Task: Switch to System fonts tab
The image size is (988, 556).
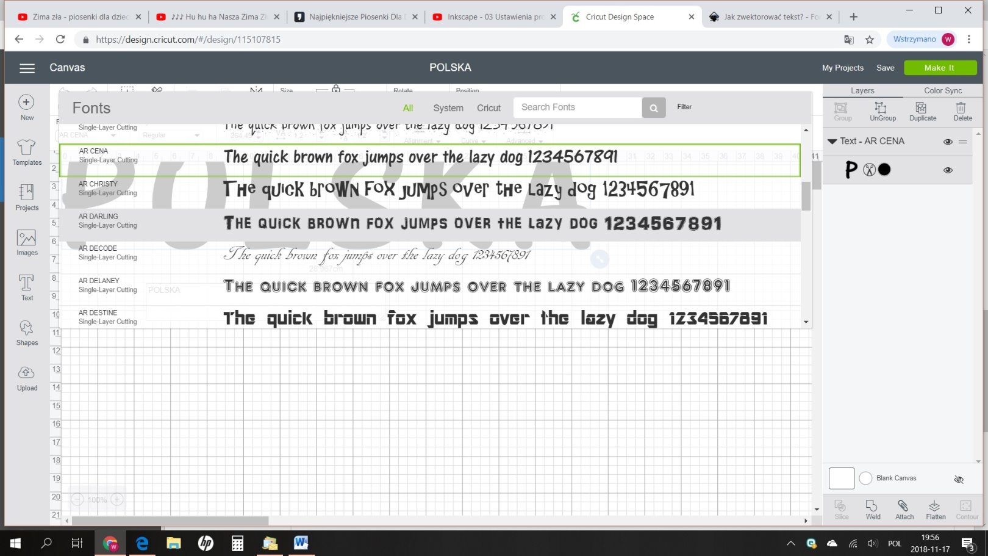Action: 448,108
